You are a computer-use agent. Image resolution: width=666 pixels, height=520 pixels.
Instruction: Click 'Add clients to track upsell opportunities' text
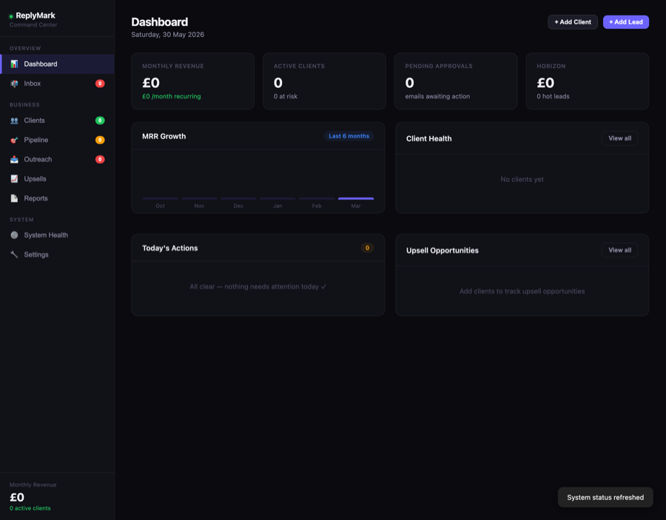tap(522, 291)
